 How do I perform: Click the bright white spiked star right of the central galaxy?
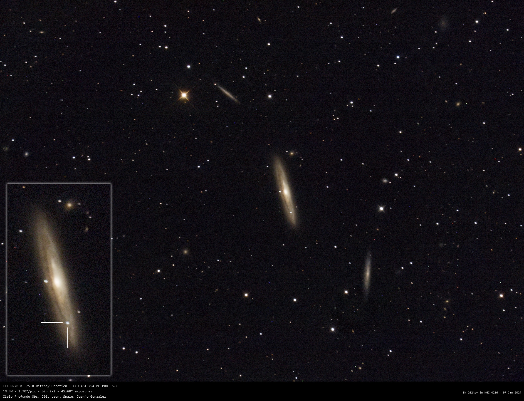pyautogui.click(x=382, y=208)
